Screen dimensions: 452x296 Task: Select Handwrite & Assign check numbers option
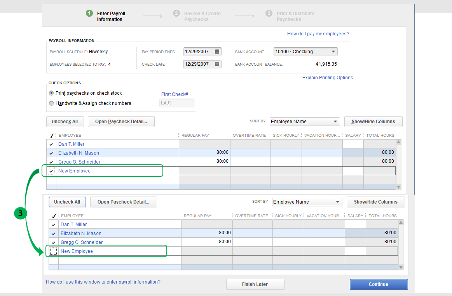51,103
